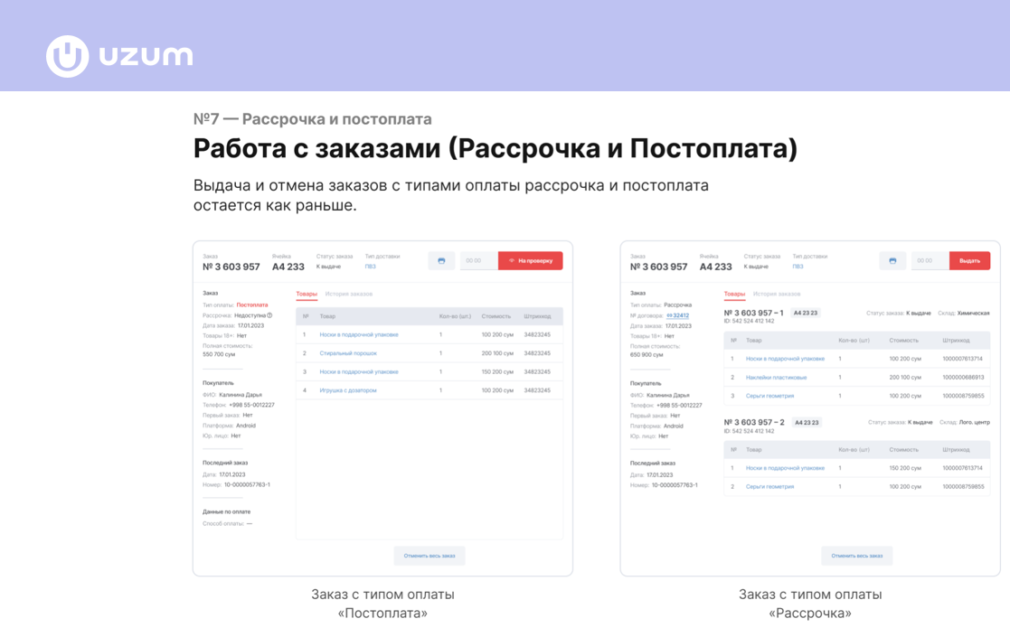Screen dimensions: 1010x628
Task: Click the A4 23 23 badge of sub-order – 2
Action: (807, 423)
